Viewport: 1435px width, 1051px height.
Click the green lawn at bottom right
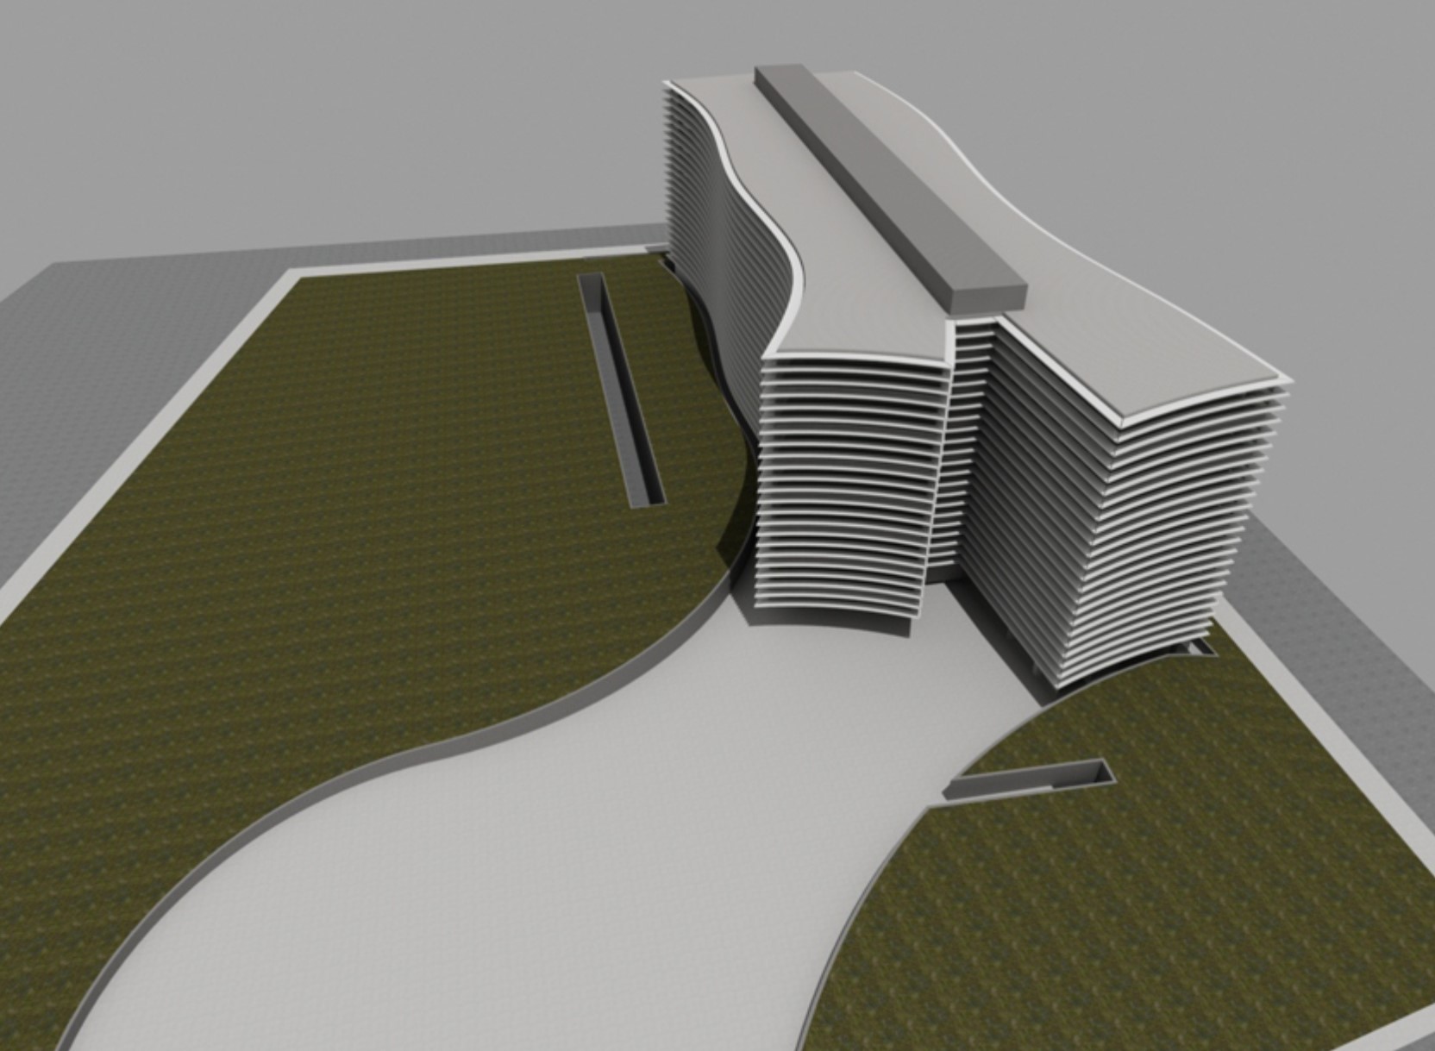[1078, 905]
